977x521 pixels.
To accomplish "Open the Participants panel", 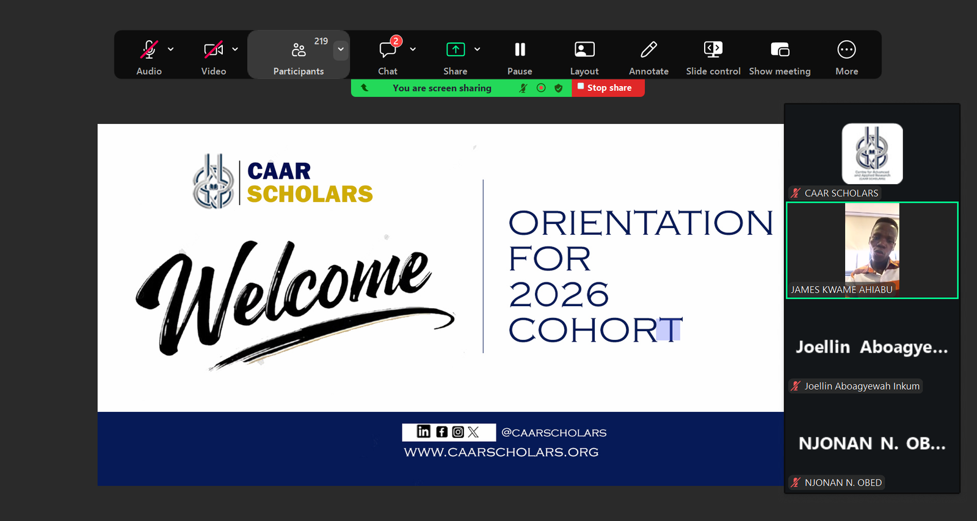I will pyautogui.click(x=299, y=55).
